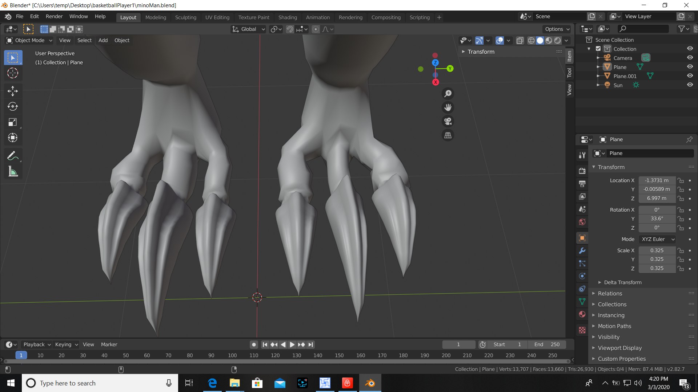Hide the Sun object in outliner

pyautogui.click(x=690, y=85)
